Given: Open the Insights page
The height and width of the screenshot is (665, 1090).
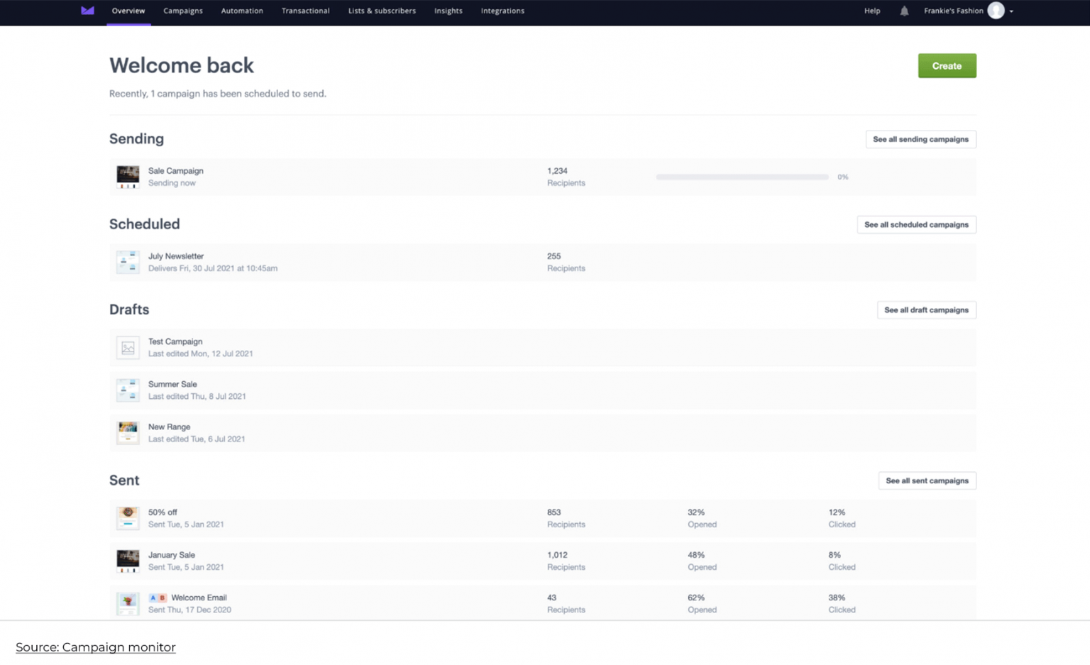Looking at the screenshot, I should point(448,11).
